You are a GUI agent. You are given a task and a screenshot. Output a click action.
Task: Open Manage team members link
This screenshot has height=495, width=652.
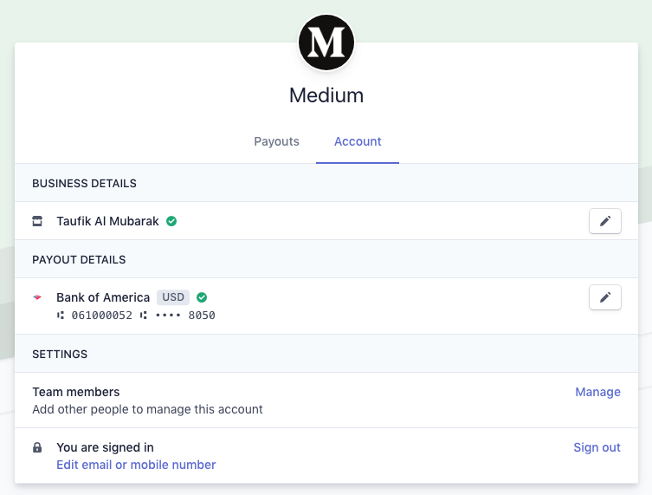[597, 392]
